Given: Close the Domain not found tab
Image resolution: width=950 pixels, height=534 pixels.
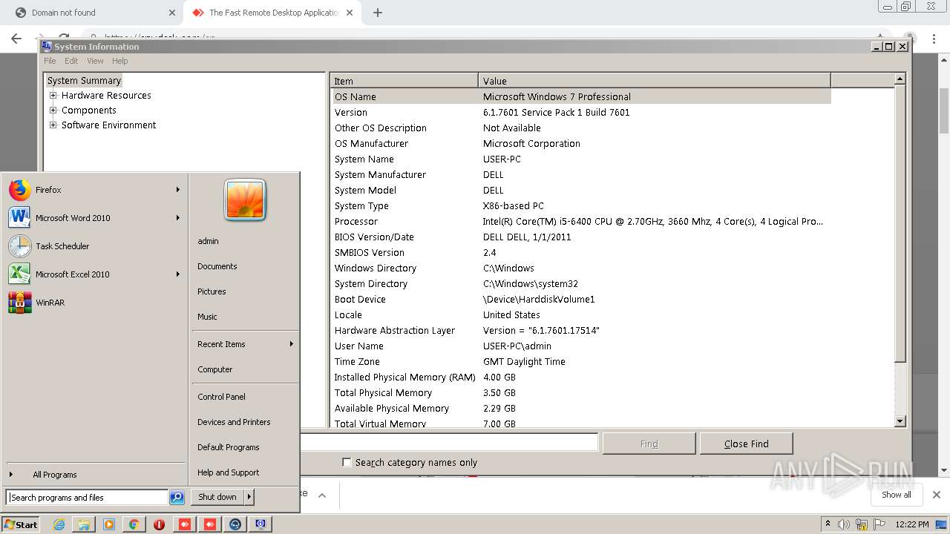Looking at the screenshot, I should tap(172, 13).
